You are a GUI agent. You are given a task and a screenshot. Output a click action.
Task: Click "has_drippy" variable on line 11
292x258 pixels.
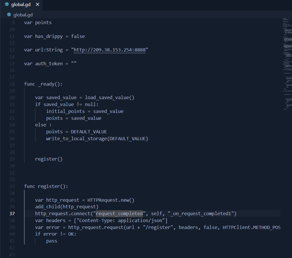tap(49, 36)
